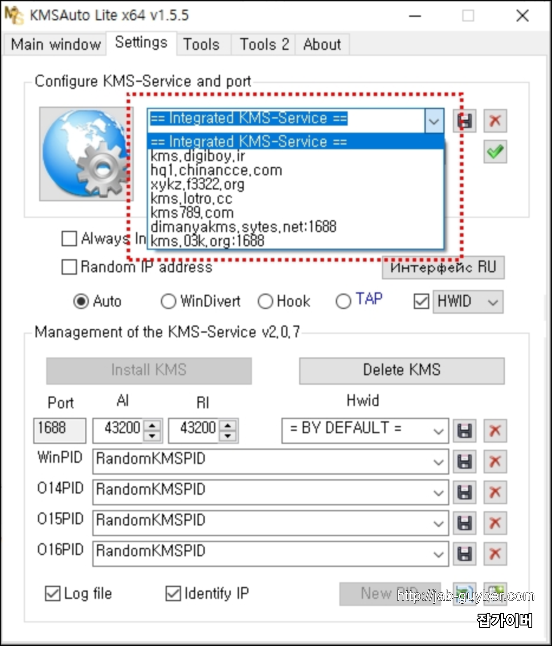Save the O16PID value
Screen dimensions: 552x646
465,554
